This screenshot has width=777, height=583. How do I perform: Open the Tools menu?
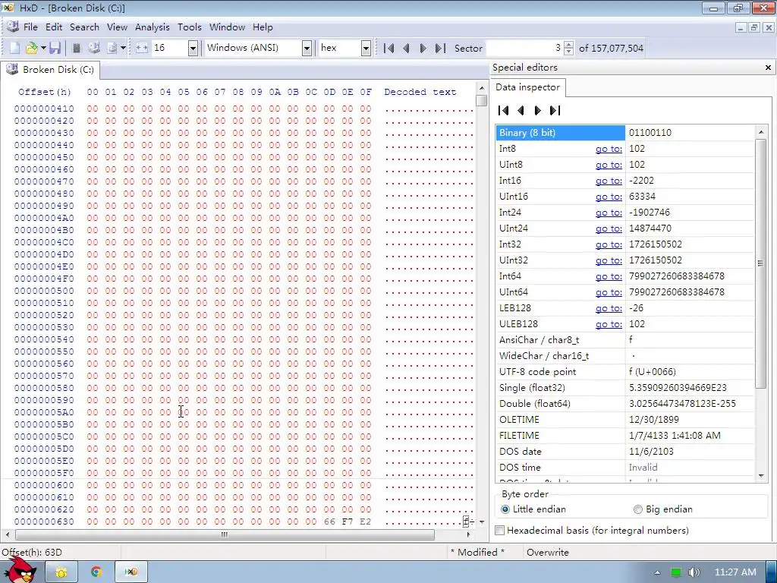189,27
